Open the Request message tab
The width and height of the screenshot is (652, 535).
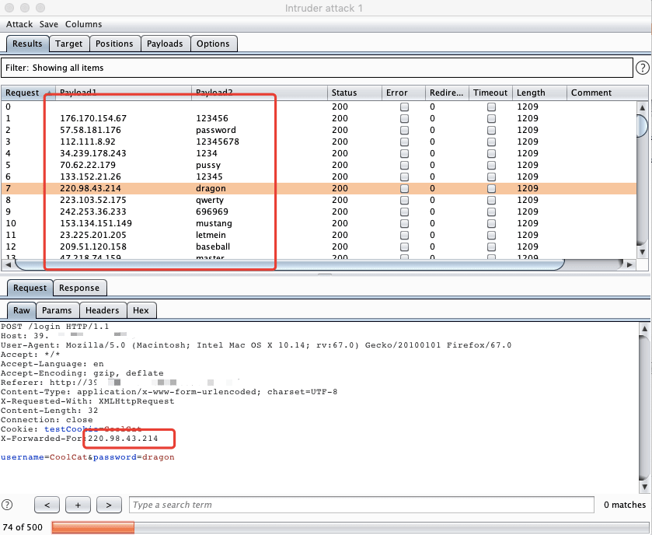(30, 288)
